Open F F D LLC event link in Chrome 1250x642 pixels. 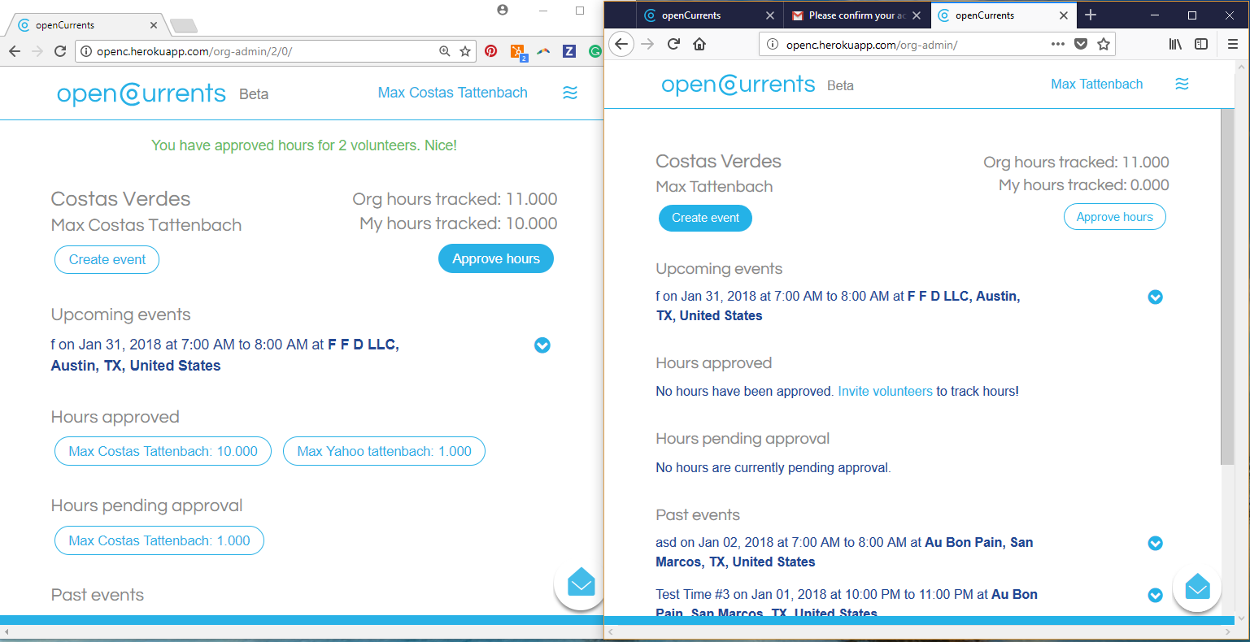click(x=224, y=355)
